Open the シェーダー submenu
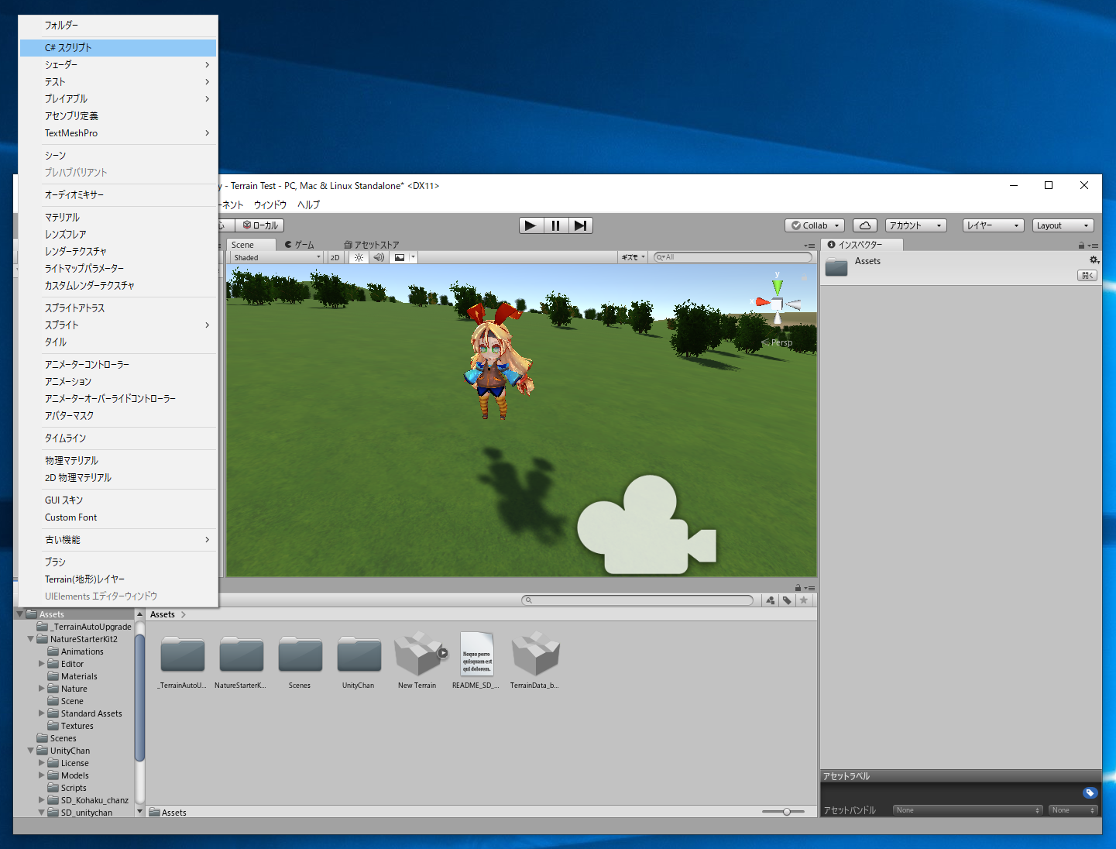1116x849 pixels. click(118, 65)
